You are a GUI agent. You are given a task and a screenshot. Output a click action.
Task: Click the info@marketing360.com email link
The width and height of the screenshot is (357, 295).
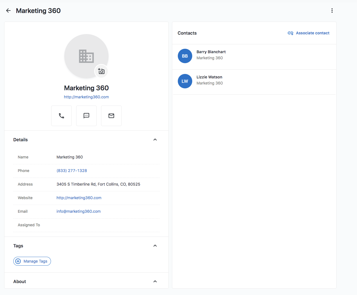click(x=79, y=211)
